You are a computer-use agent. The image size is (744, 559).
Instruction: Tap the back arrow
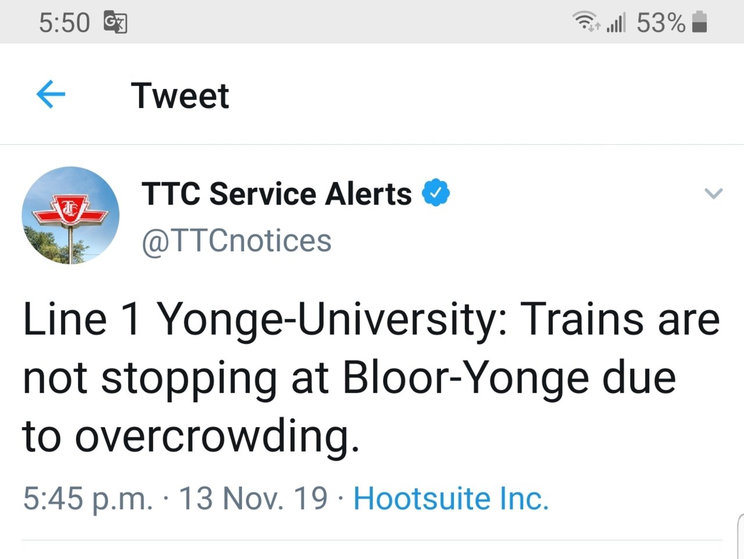[x=51, y=95]
